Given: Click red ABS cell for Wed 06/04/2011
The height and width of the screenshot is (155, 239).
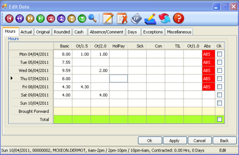Looking at the screenshot, I should coord(208,71).
